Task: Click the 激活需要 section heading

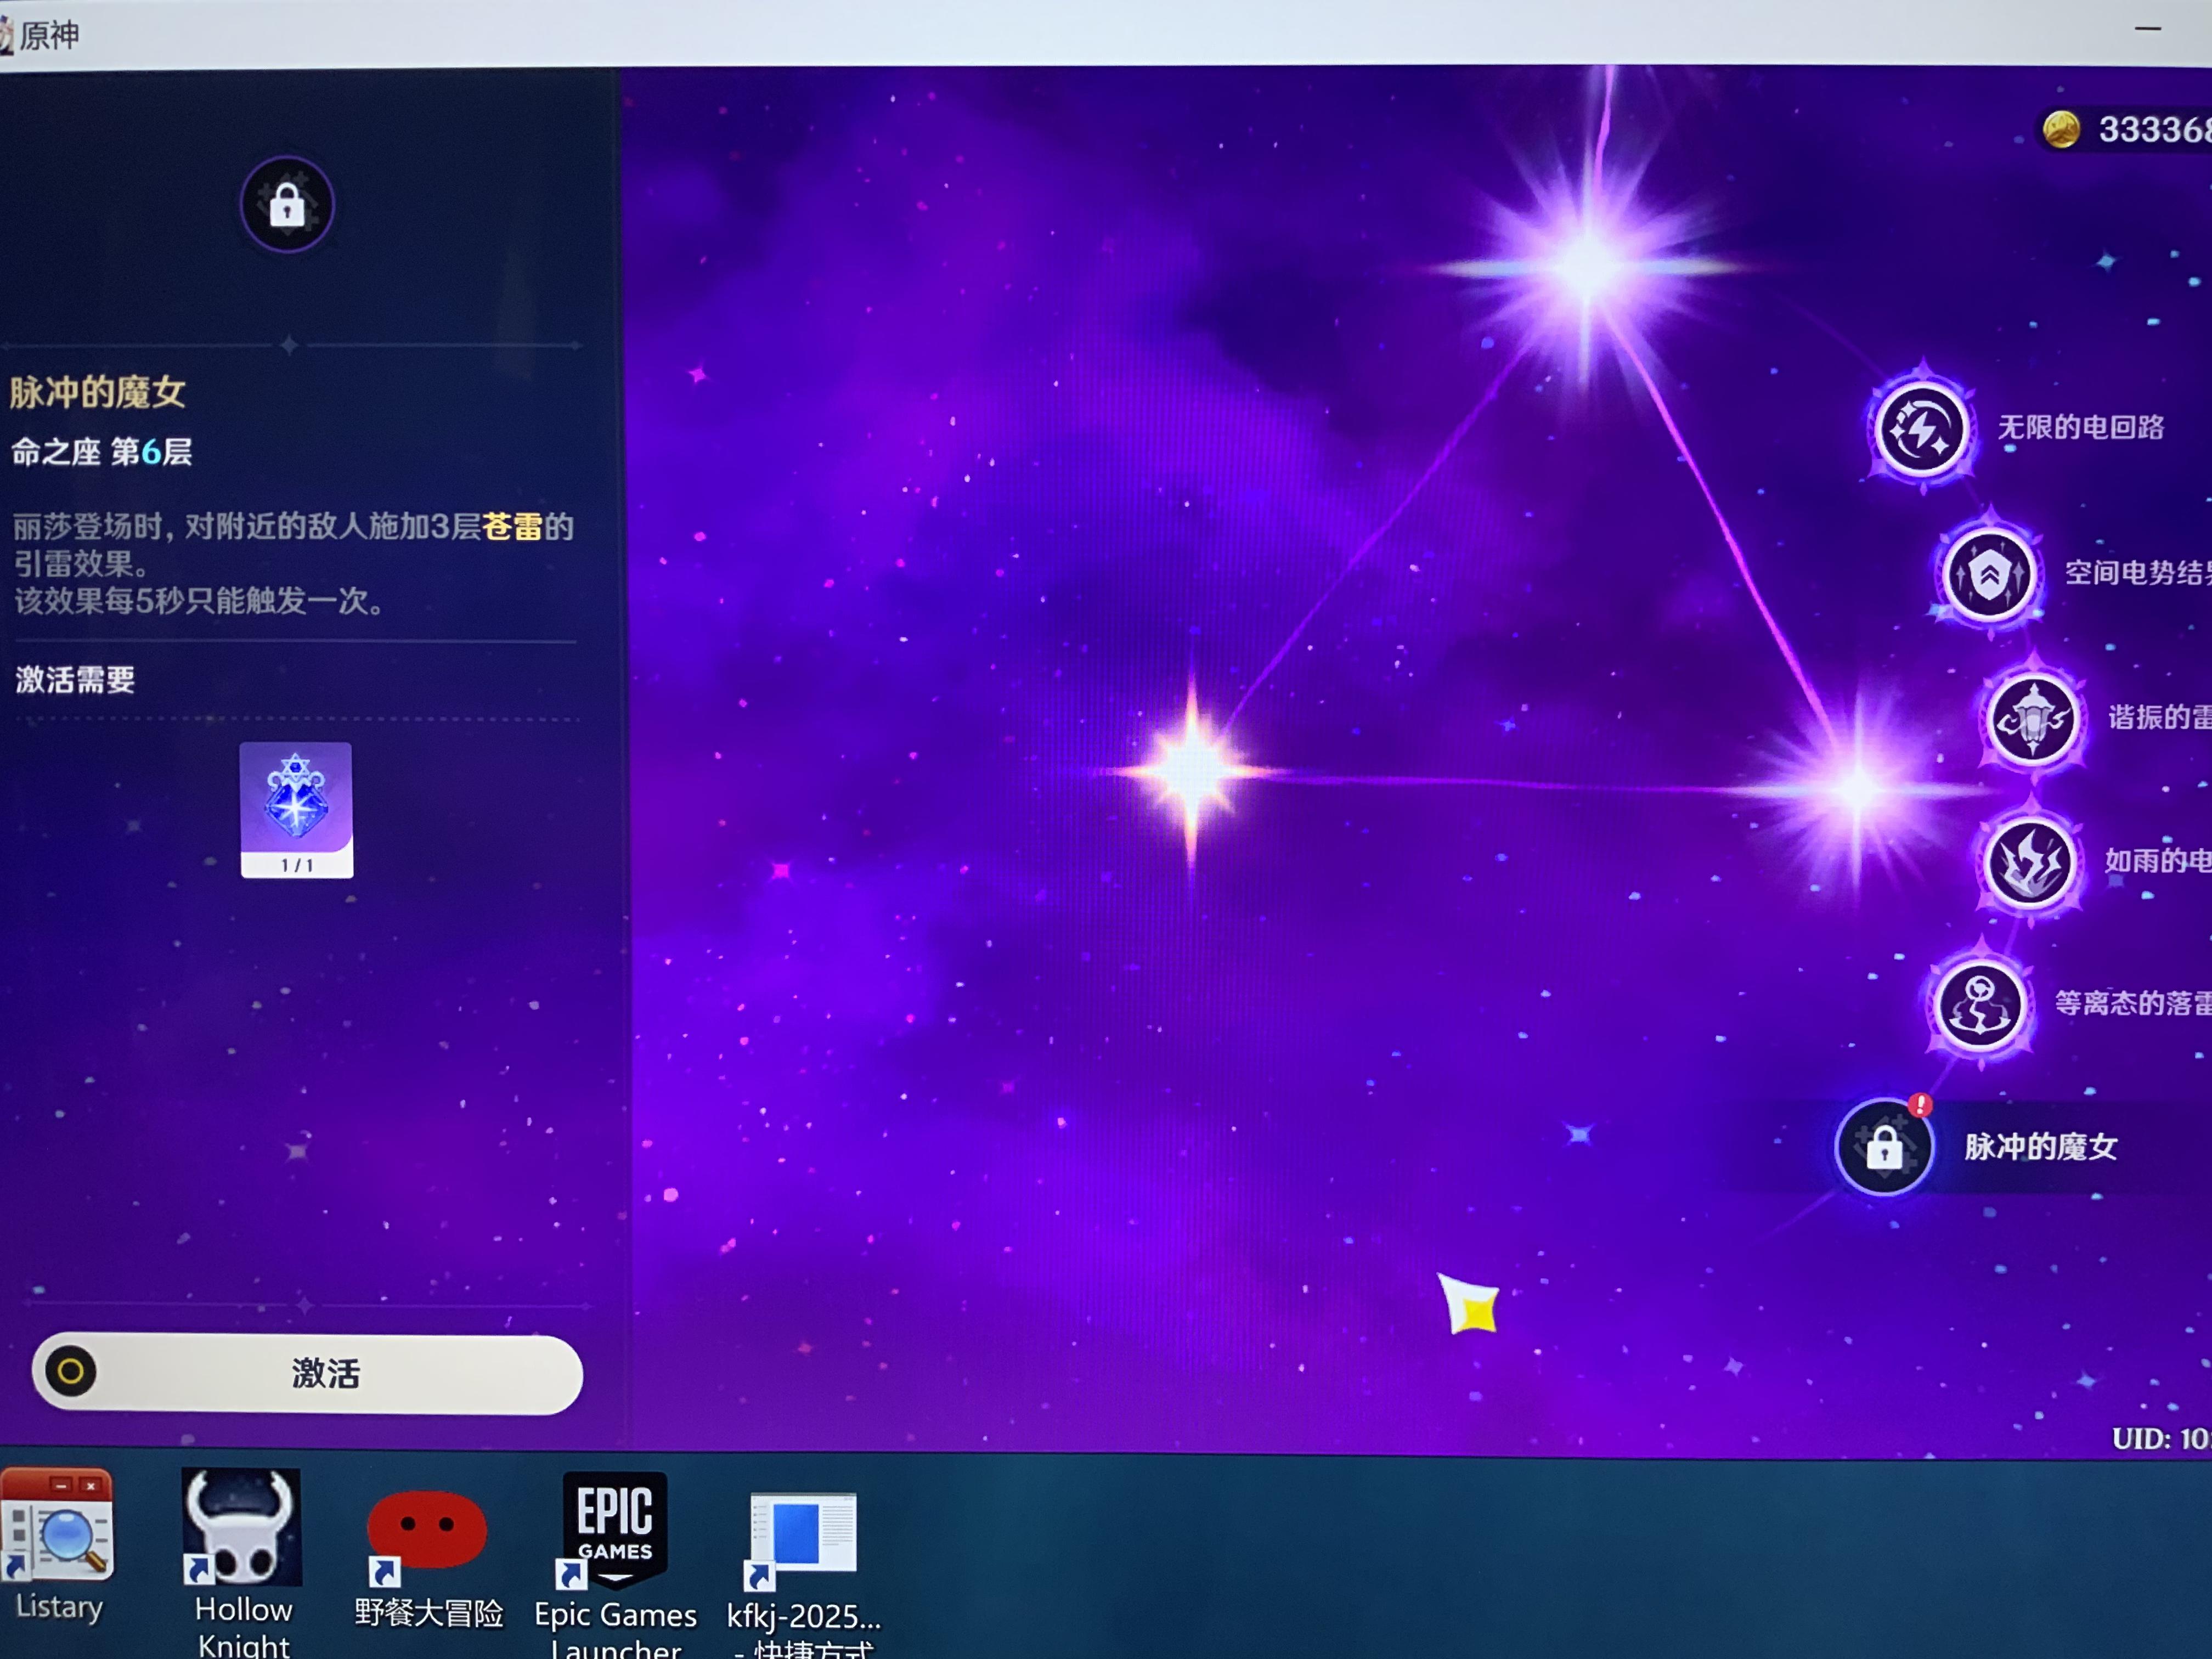Action: point(75,680)
